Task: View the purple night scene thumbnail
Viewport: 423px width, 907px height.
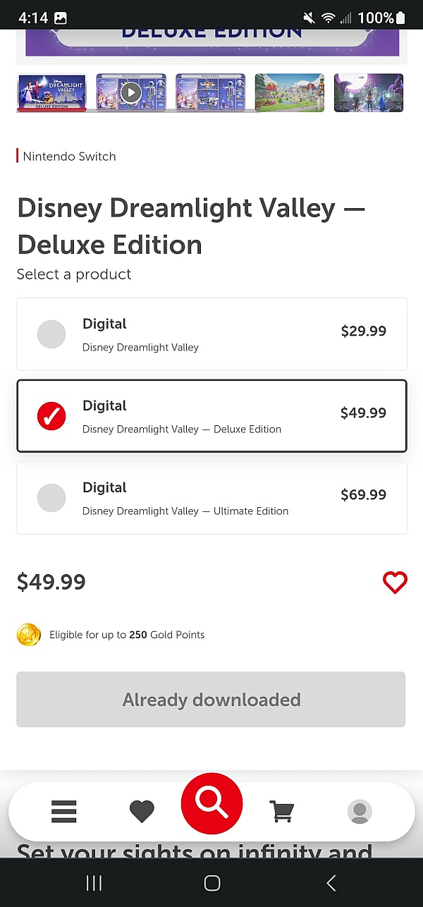Action: 369,92
